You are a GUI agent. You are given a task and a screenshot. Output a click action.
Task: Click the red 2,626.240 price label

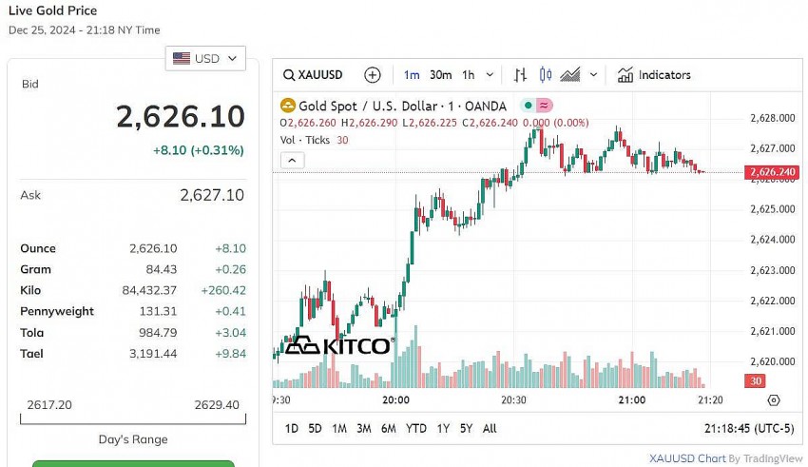coord(772,172)
